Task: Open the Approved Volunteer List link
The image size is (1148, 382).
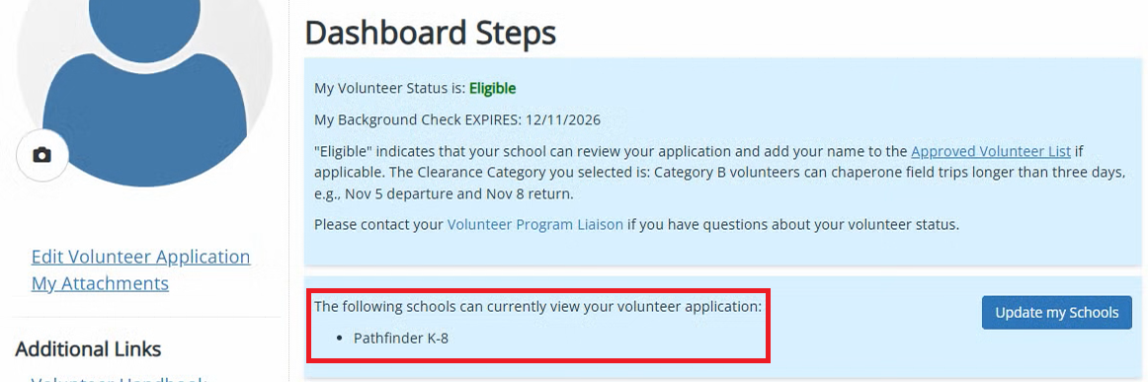Action: (x=991, y=151)
